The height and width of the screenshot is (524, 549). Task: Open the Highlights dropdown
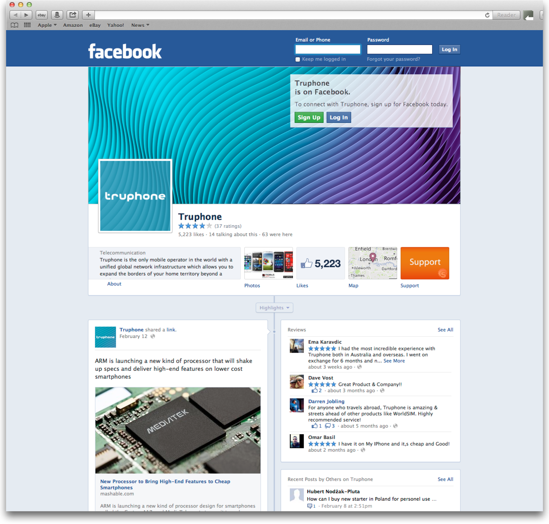pos(274,308)
